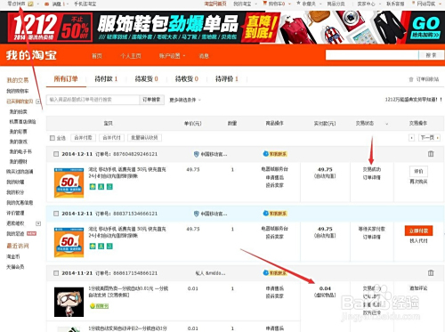
Task: Click the 和我联系 chat icon on the 2014-11-21 order
Action: click(275, 272)
